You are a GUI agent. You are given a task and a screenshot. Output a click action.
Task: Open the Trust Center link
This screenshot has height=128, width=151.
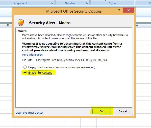[29, 113]
